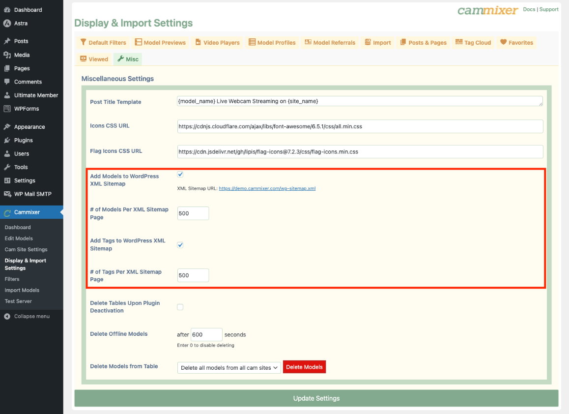Open the Default Filters tab

[103, 42]
